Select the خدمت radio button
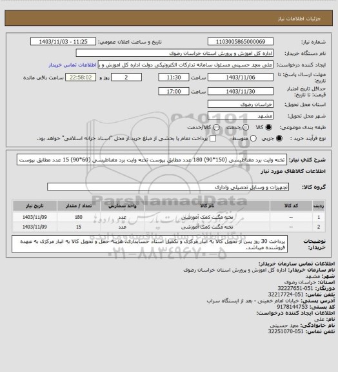This screenshot has height=372, width=338. point(246,127)
